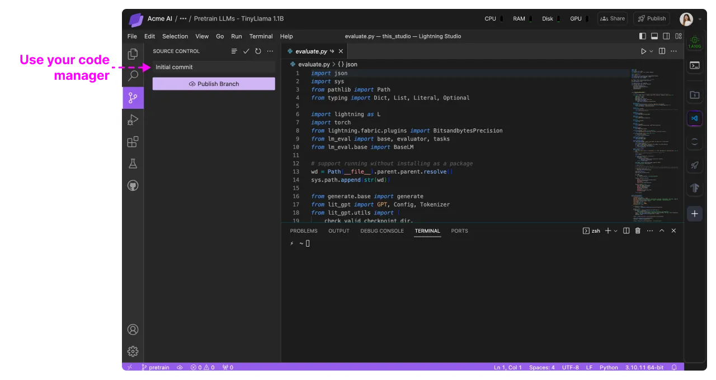Open the Terminal menu in menu bar
716x380 pixels.
261,36
